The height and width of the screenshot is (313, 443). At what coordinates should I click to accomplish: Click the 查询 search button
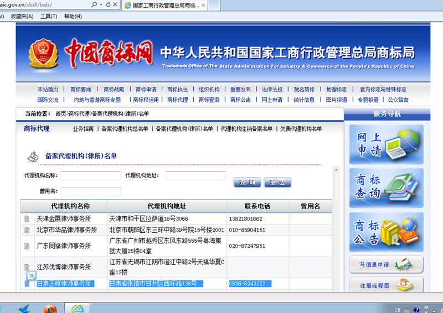pyautogui.click(x=247, y=182)
